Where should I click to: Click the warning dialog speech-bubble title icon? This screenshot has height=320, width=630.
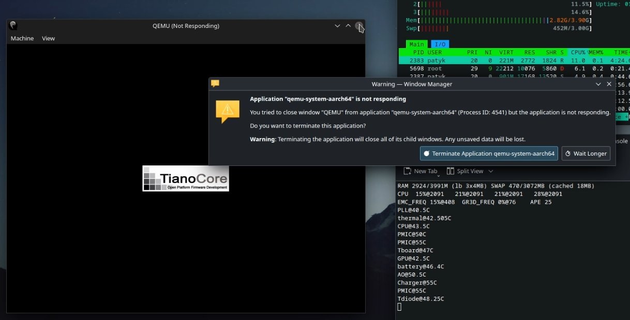point(215,84)
